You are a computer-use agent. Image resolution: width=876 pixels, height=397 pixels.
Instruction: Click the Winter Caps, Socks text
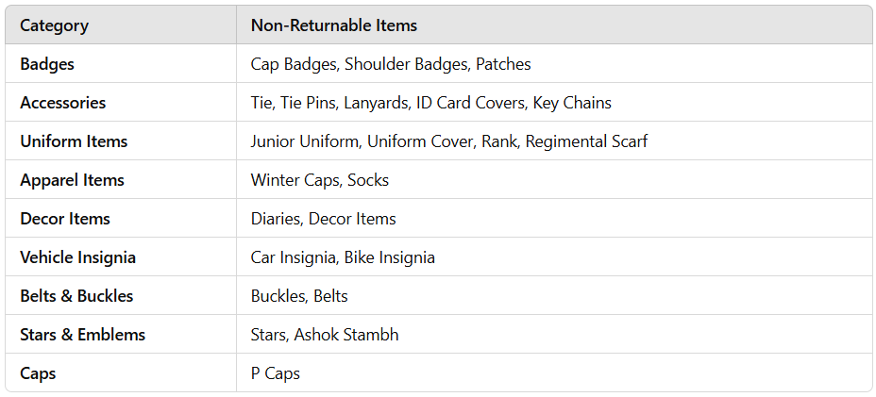320,180
